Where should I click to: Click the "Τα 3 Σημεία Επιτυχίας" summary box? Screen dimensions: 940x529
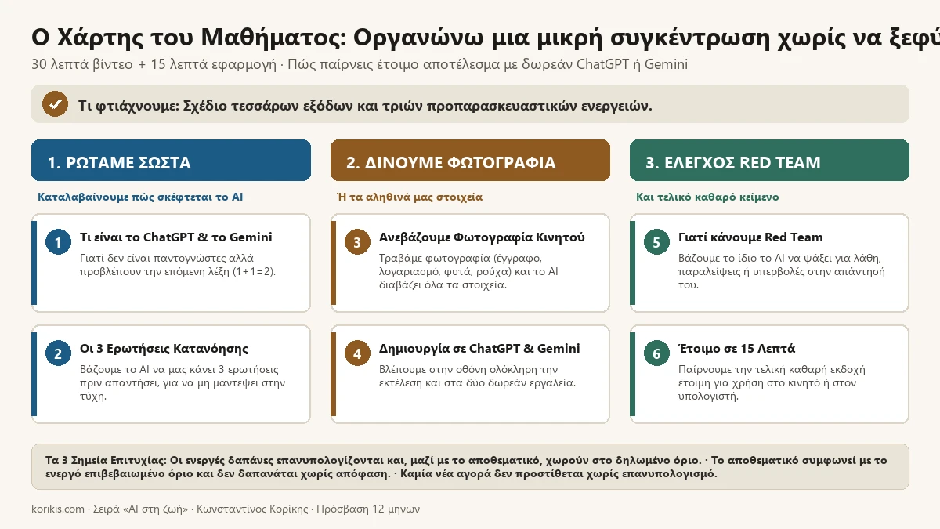click(x=470, y=467)
